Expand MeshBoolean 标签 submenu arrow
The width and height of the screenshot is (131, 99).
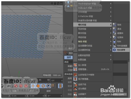111,4
